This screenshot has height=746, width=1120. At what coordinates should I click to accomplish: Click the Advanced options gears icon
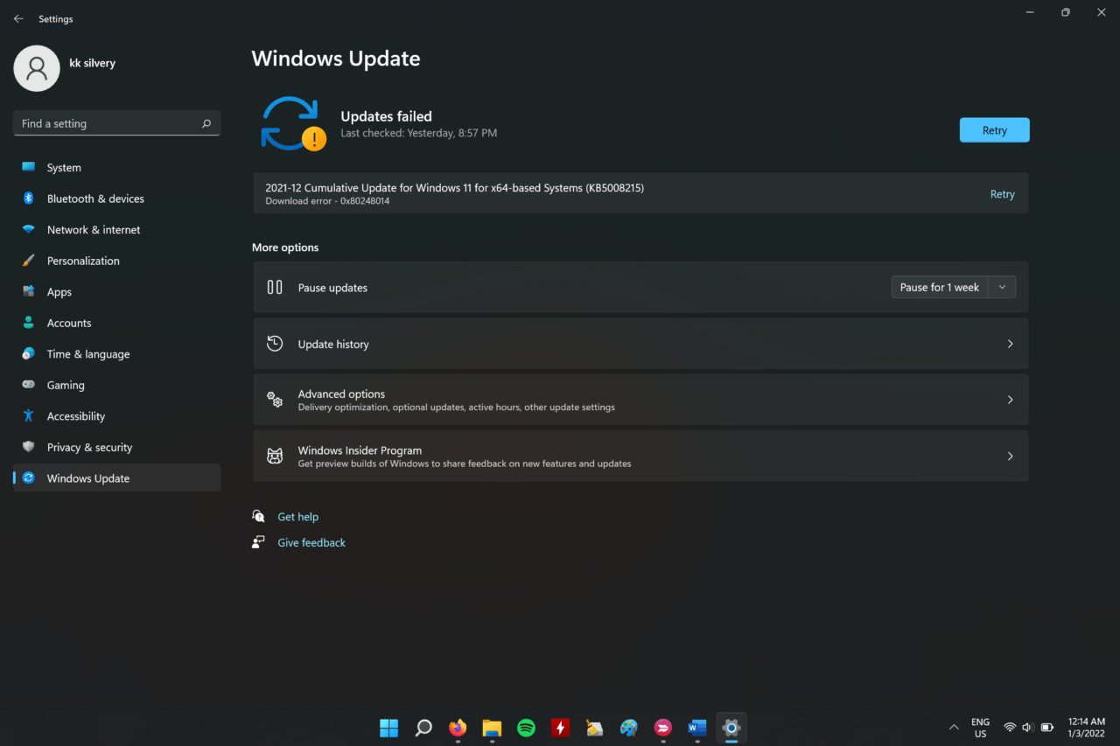[275, 400]
